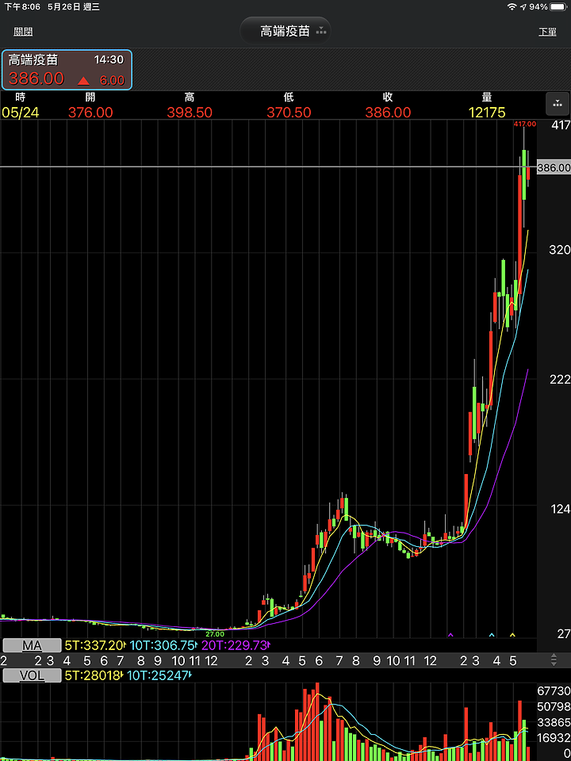Tap the 下單 order button
Image resolution: width=571 pixels, height=761 pixels.
[x=547, y=32]
